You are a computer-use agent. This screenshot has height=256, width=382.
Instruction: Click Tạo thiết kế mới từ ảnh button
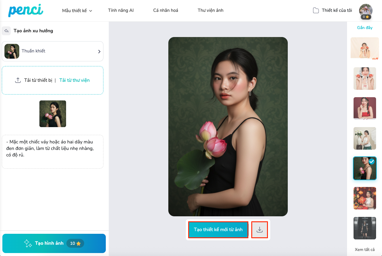click(218, 230)
